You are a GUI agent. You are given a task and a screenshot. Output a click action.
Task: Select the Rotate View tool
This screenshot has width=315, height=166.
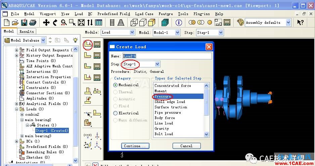click(x=55, y=22)
